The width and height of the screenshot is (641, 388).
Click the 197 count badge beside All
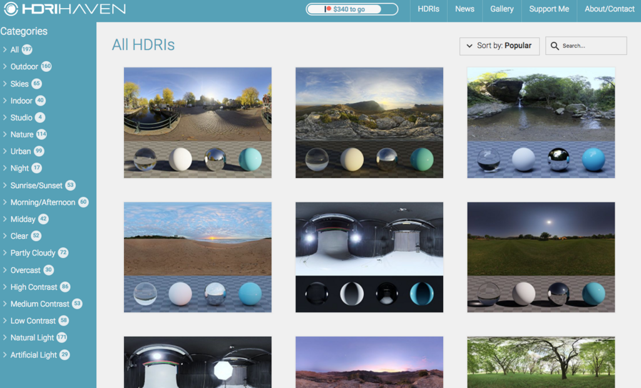[27, 49]
